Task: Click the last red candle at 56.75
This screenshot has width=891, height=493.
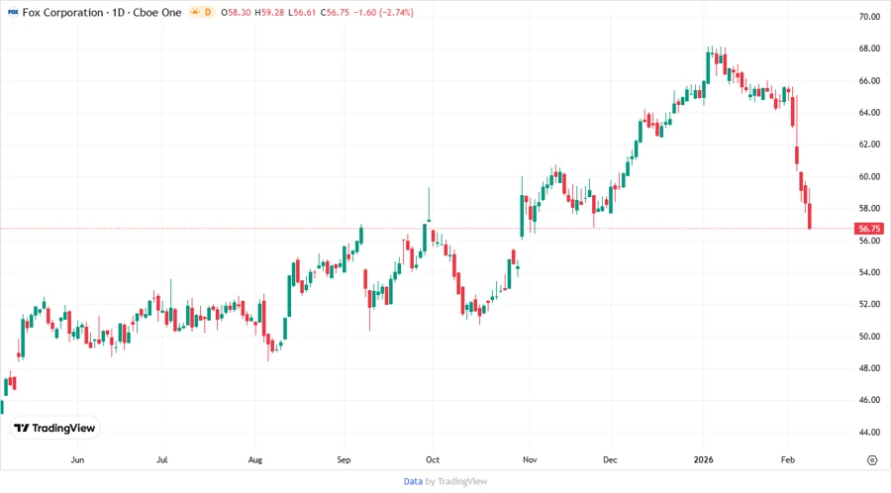Action: [809, 216]
